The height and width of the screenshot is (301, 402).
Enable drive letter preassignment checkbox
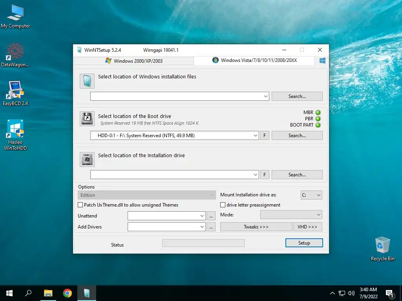(x=223, y=205)
